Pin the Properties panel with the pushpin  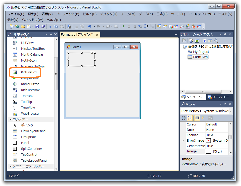point(225,104)
